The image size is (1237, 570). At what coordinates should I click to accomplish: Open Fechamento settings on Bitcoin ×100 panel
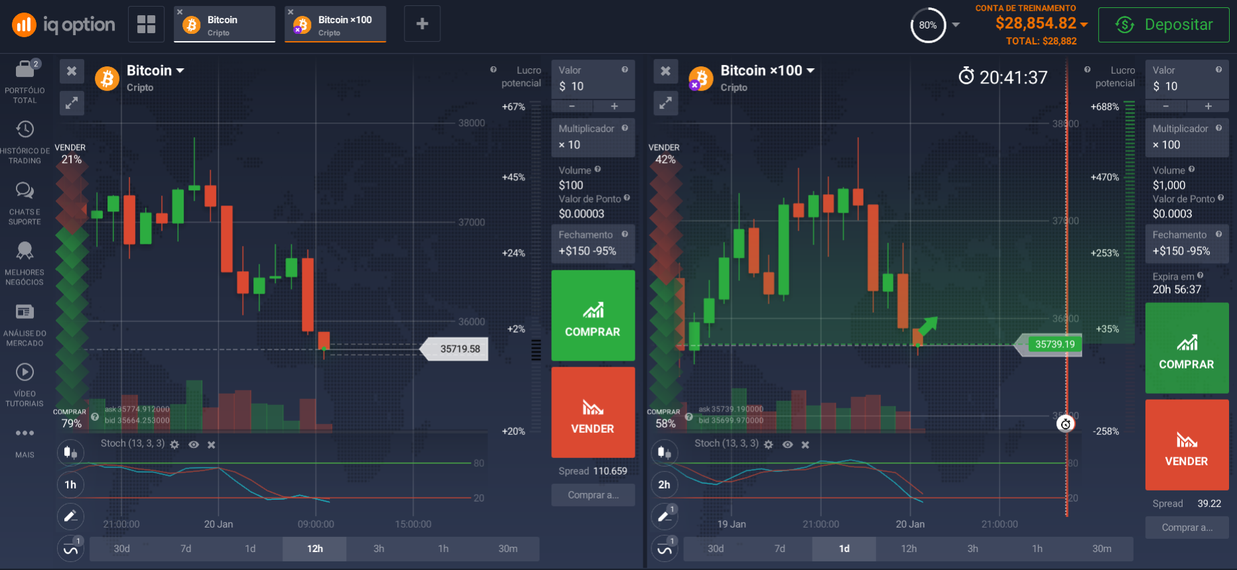click(1187, 244)
